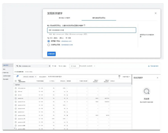Open the columns icon above the table
This screenshot has width=168, height=133.
click(120, 76)
